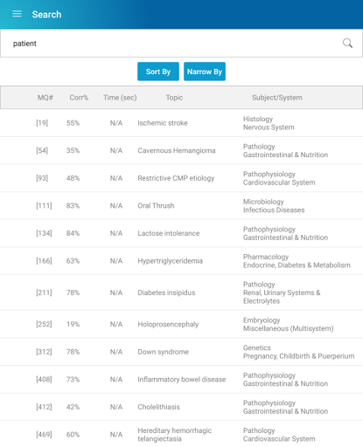Open the Inflammatory bowel disease question
The height and width of the screenshot is (447, 363).
(x=181, y=380)
